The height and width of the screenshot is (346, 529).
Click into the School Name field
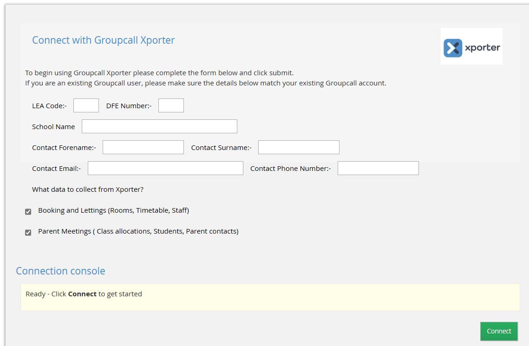click(x=159, y=126)
